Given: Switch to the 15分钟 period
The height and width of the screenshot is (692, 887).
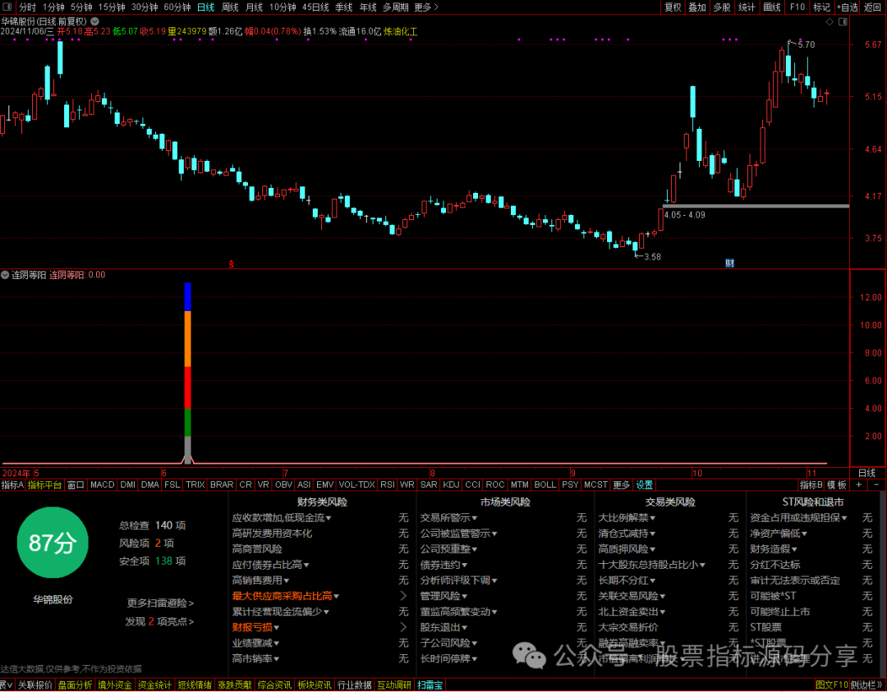Looking at the screenshot, I should pos(111,7).
